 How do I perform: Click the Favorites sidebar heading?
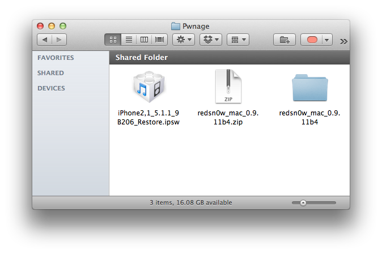pos(56,58)
